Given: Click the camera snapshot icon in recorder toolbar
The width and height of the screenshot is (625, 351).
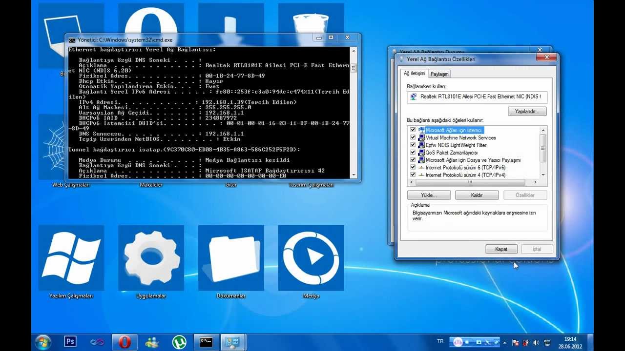Looking at the screenshot, I should 479,342.
